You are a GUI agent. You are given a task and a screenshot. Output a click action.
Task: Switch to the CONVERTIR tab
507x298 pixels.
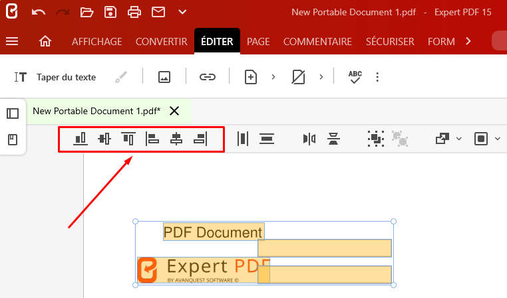point(161,42)
